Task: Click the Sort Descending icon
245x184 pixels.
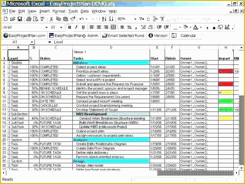Action: (x=111, y=19)
